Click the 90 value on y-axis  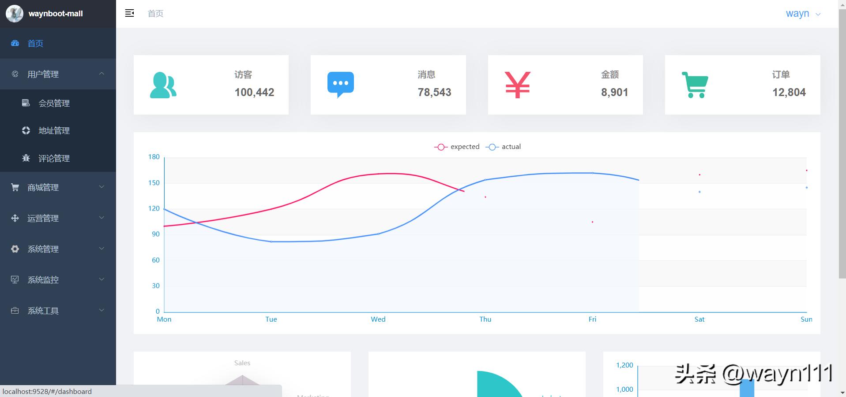coord(156,234)
